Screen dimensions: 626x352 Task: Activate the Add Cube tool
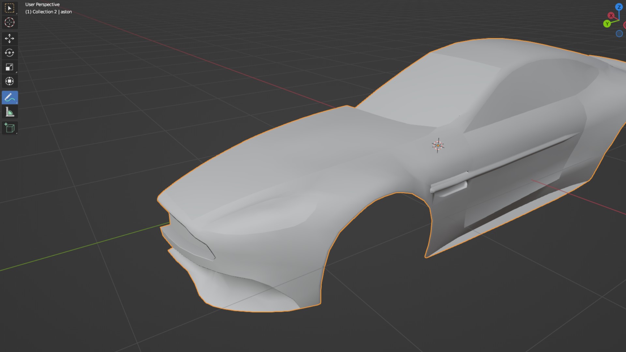(9, 128)
